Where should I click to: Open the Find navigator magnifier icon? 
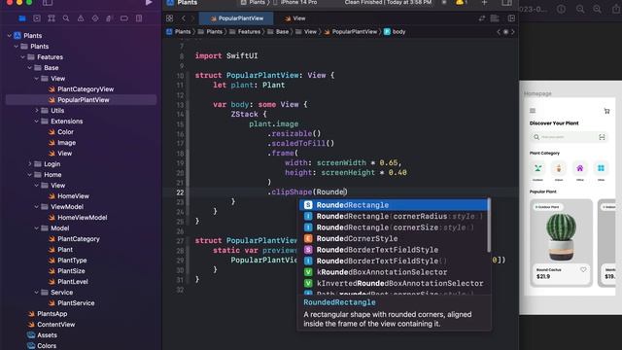pos(66,18)
